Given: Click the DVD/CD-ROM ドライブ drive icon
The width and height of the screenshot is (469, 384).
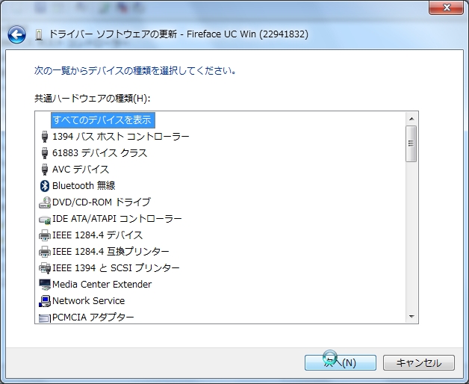Looking at the screenshot, I should click(44, 202).
